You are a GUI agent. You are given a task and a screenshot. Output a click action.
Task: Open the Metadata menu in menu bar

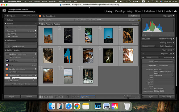pos(53,1)
